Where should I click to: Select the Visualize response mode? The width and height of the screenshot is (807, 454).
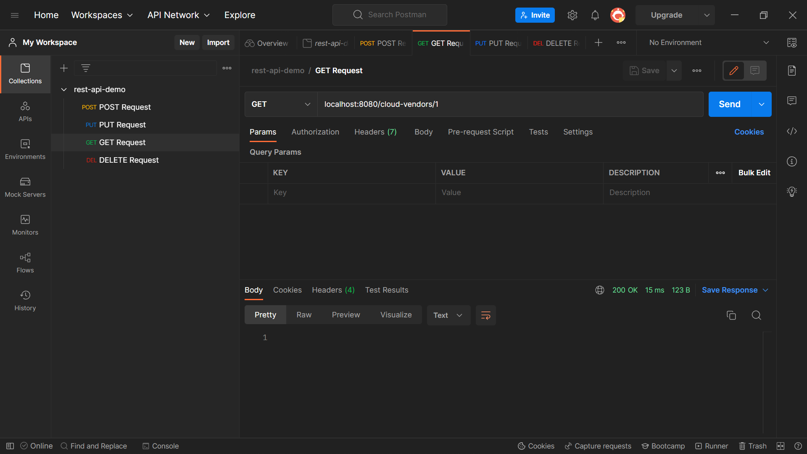(396, 314)
